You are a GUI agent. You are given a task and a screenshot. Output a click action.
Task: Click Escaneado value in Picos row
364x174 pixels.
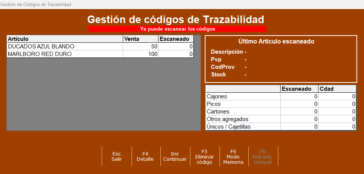(300, 104)
